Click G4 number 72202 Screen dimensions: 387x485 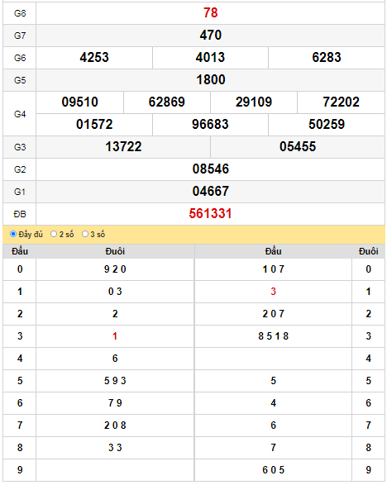(341, 102)
